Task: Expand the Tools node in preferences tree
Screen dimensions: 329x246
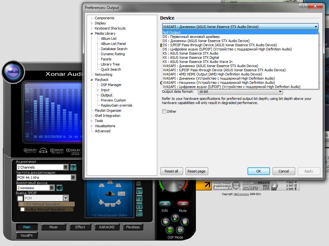Action: 92,121
